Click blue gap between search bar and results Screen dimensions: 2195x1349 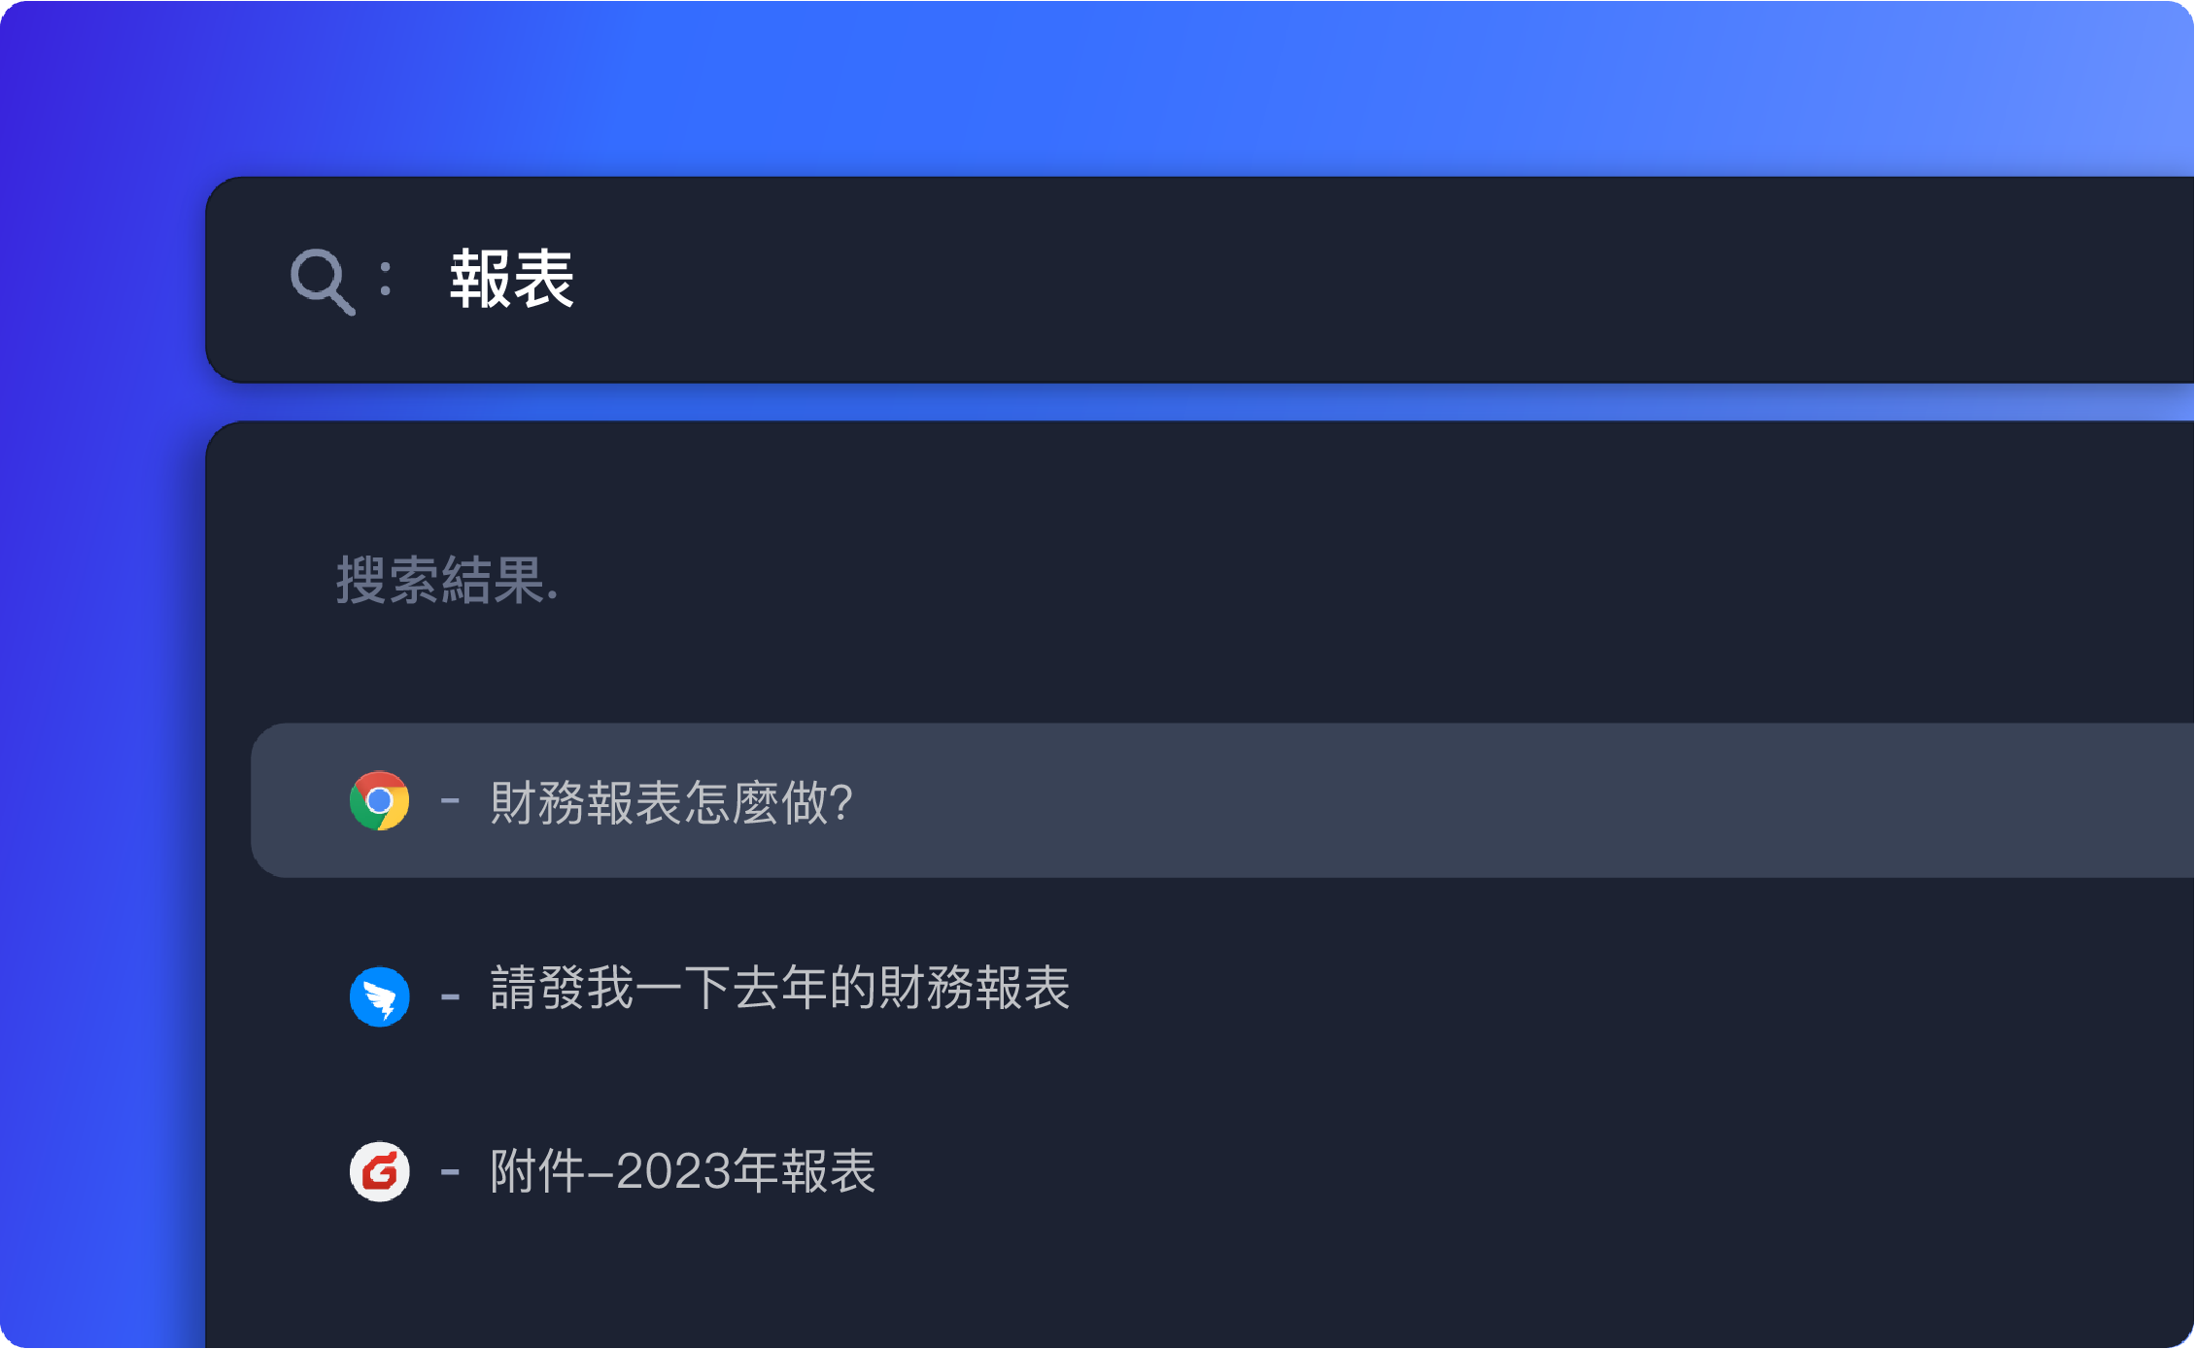coord(1166,402)
